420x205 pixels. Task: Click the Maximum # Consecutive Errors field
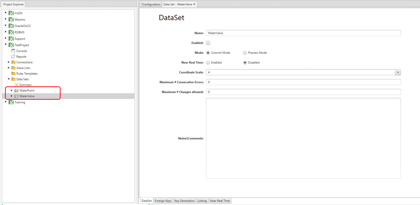tap(303, 82)
